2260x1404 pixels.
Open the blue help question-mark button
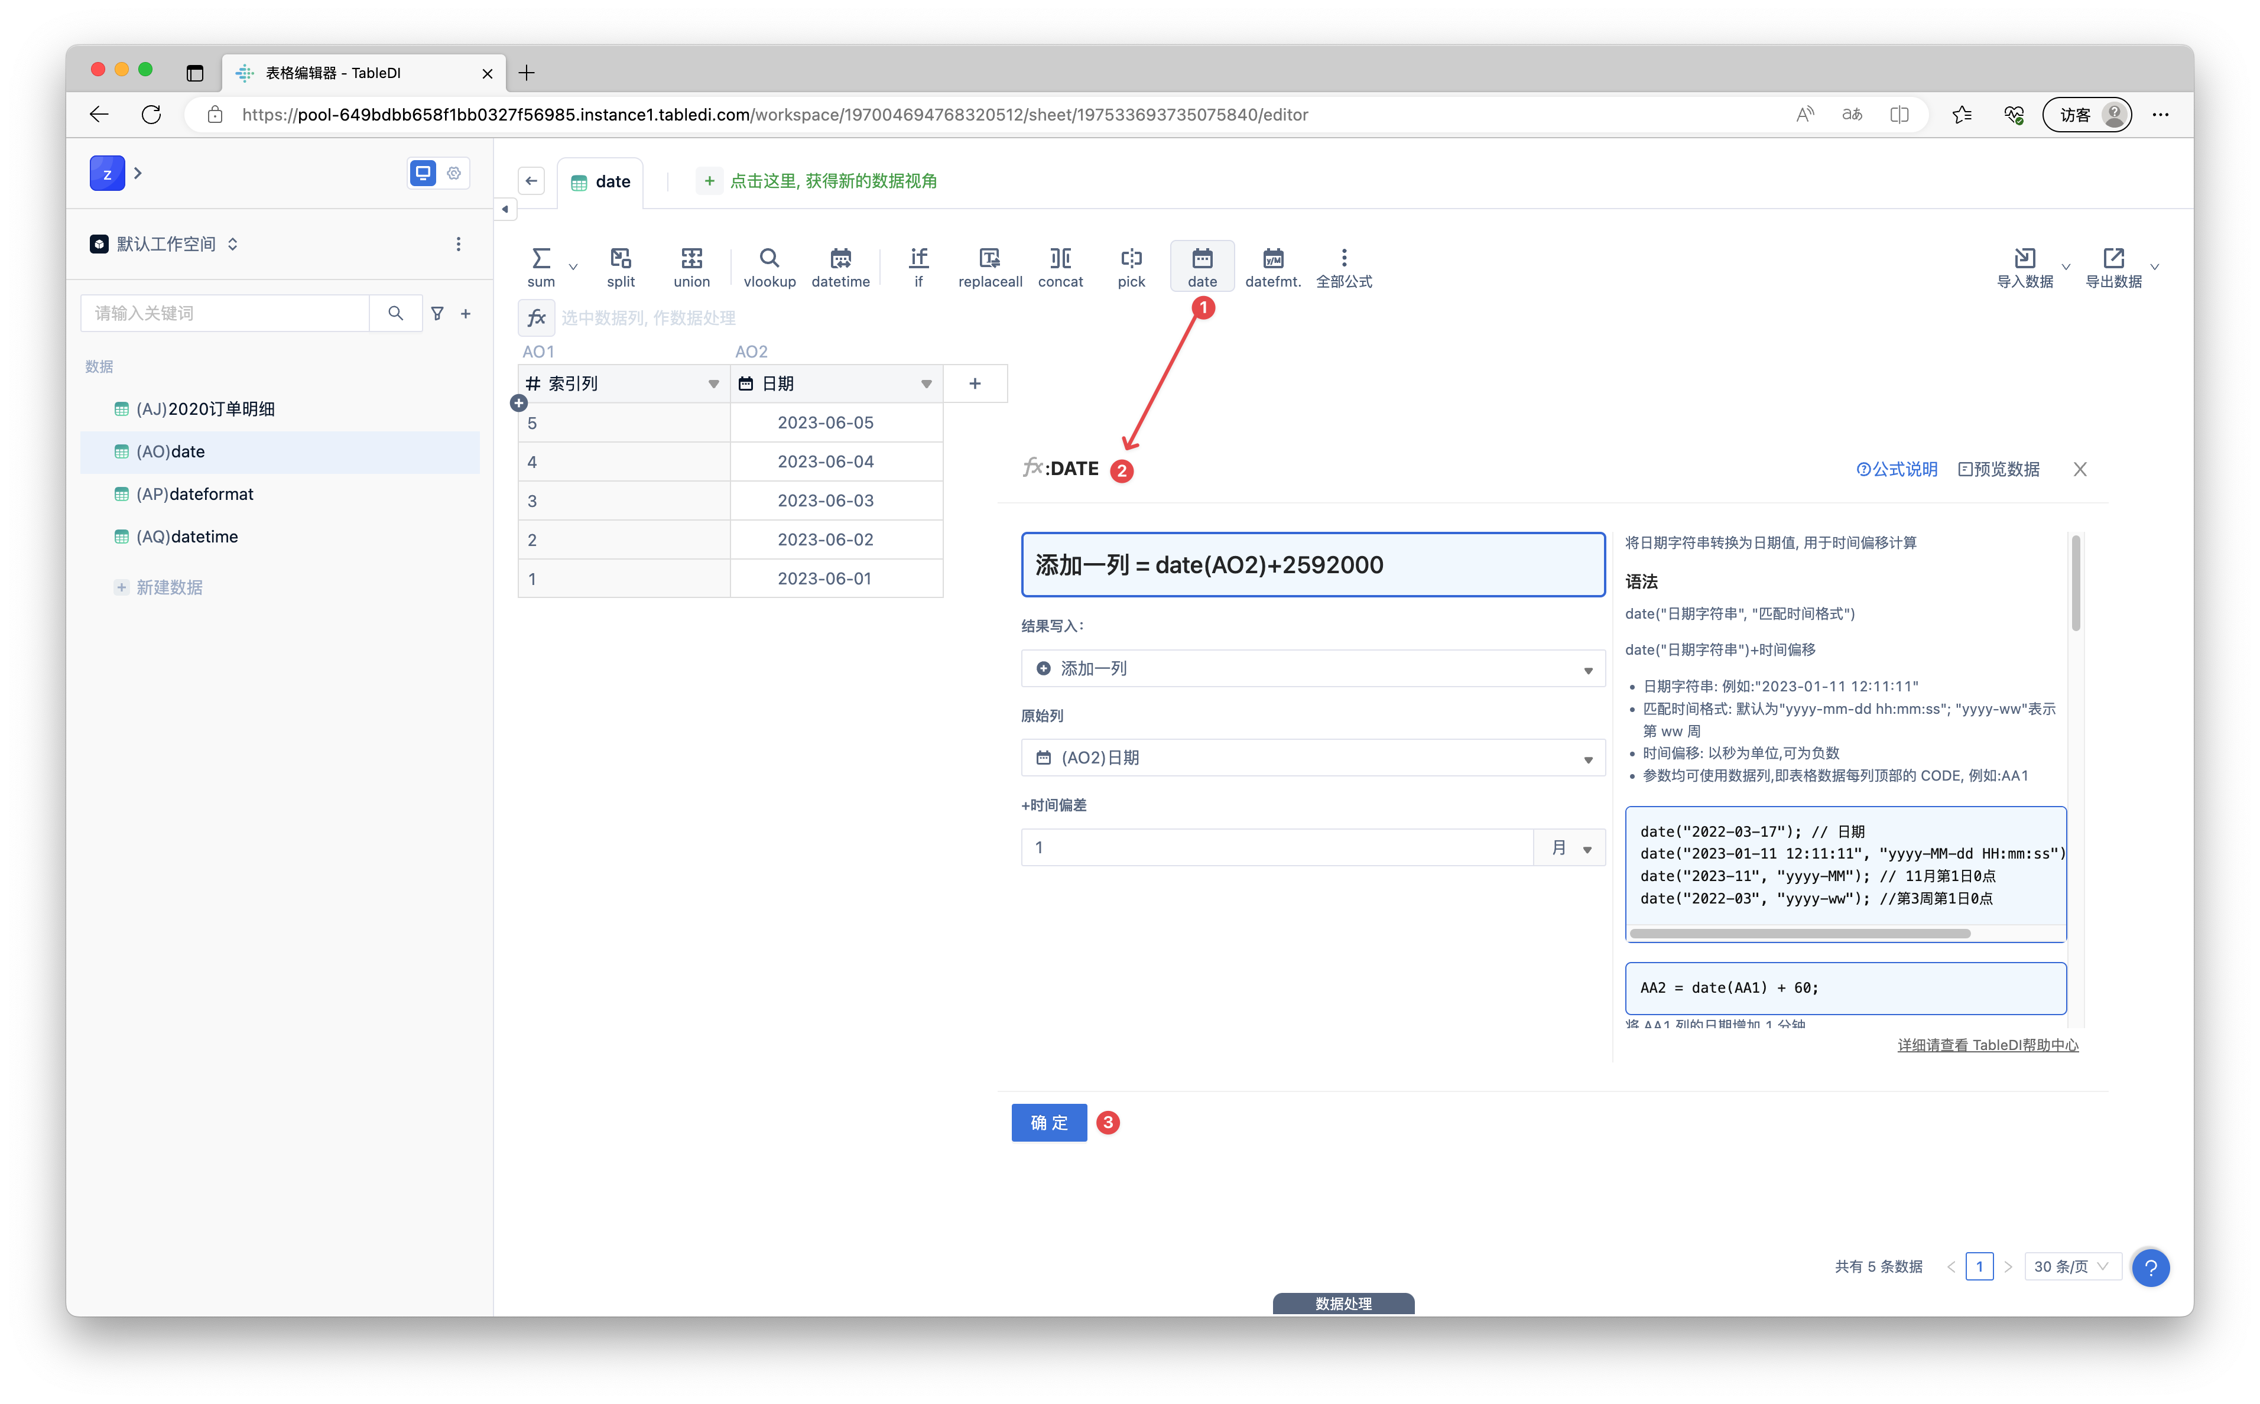2151,1266
